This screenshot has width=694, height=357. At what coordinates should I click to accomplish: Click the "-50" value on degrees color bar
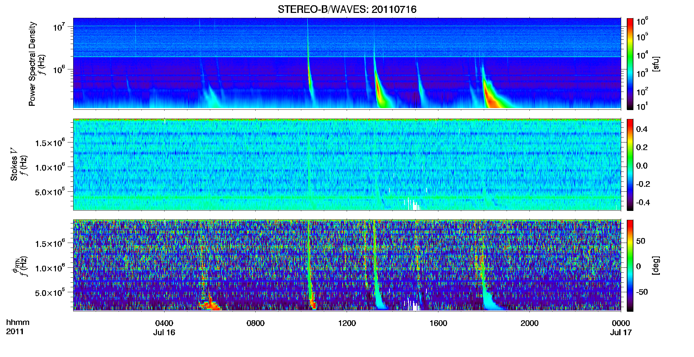[642, 292]
